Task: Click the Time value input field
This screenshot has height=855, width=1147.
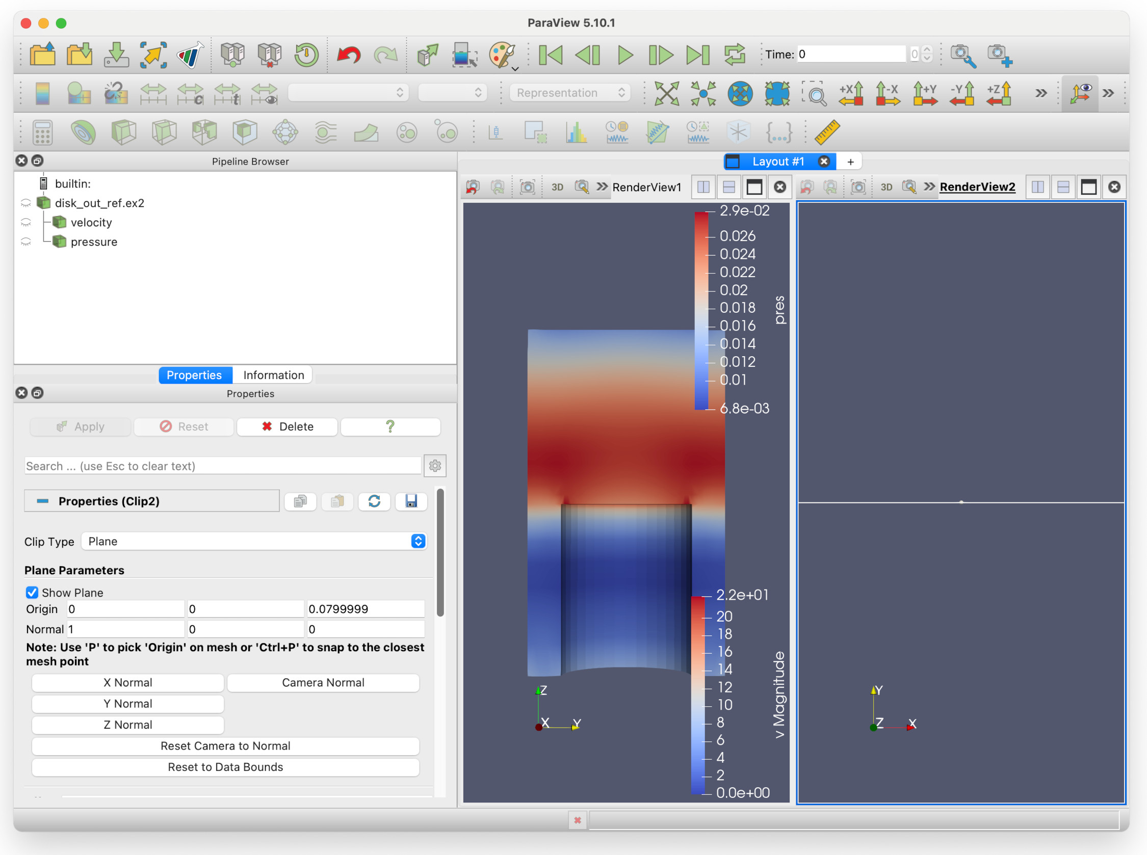Action: click(851, 54)
